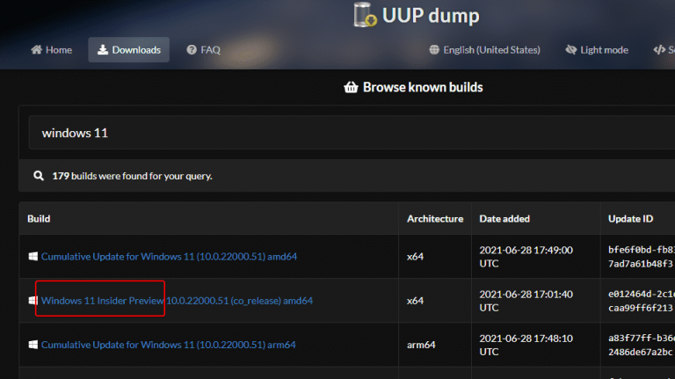Click the Architecture column header
675x379 pixels.
pos(435,219)
